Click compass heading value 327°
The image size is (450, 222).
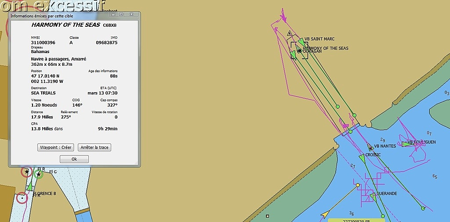pos(112,105)
